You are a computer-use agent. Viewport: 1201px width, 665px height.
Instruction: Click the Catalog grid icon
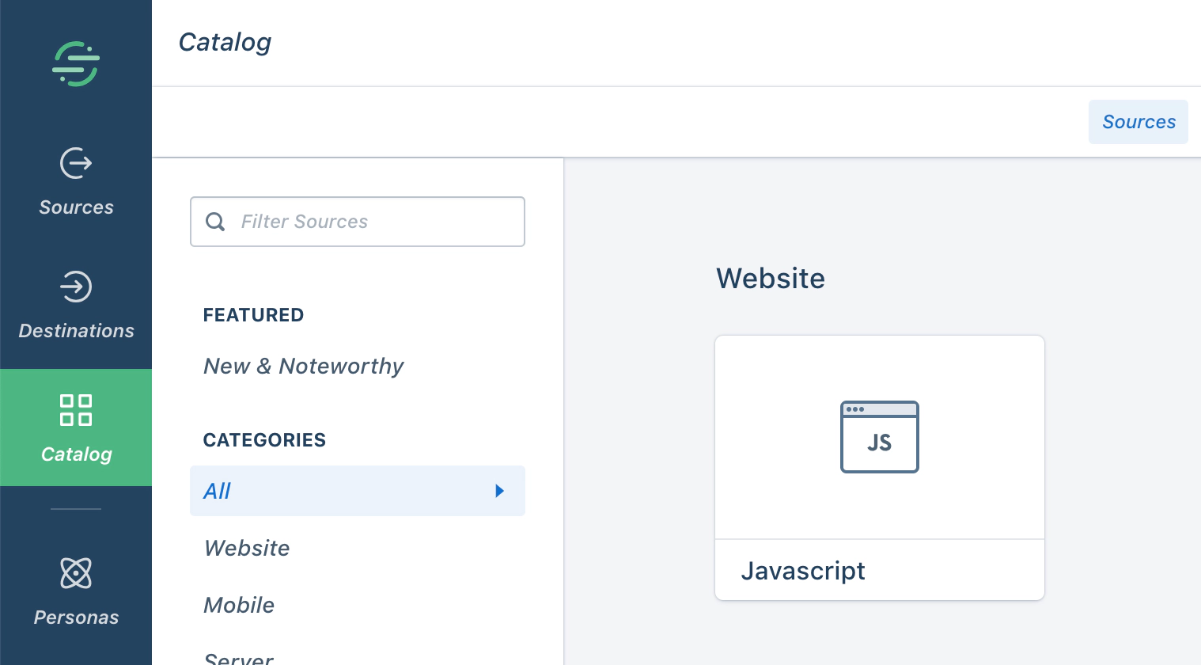tap(76, 410)
